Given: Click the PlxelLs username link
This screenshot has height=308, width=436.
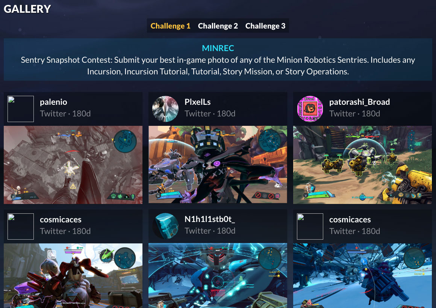Looking at the screenshot, I should 197,102.
